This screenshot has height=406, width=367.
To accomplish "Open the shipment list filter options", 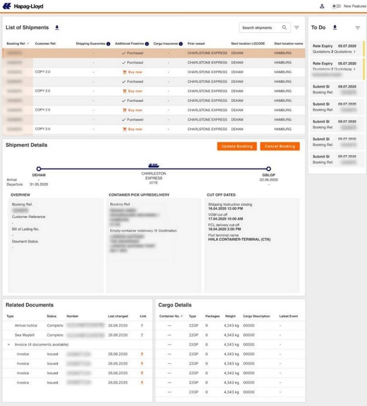I will coord(297,28).
